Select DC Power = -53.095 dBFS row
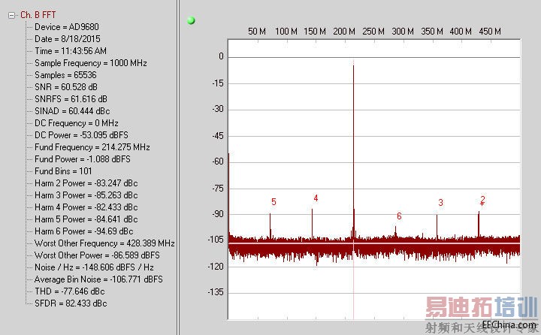The image size is (541, 335). [81, 135]
